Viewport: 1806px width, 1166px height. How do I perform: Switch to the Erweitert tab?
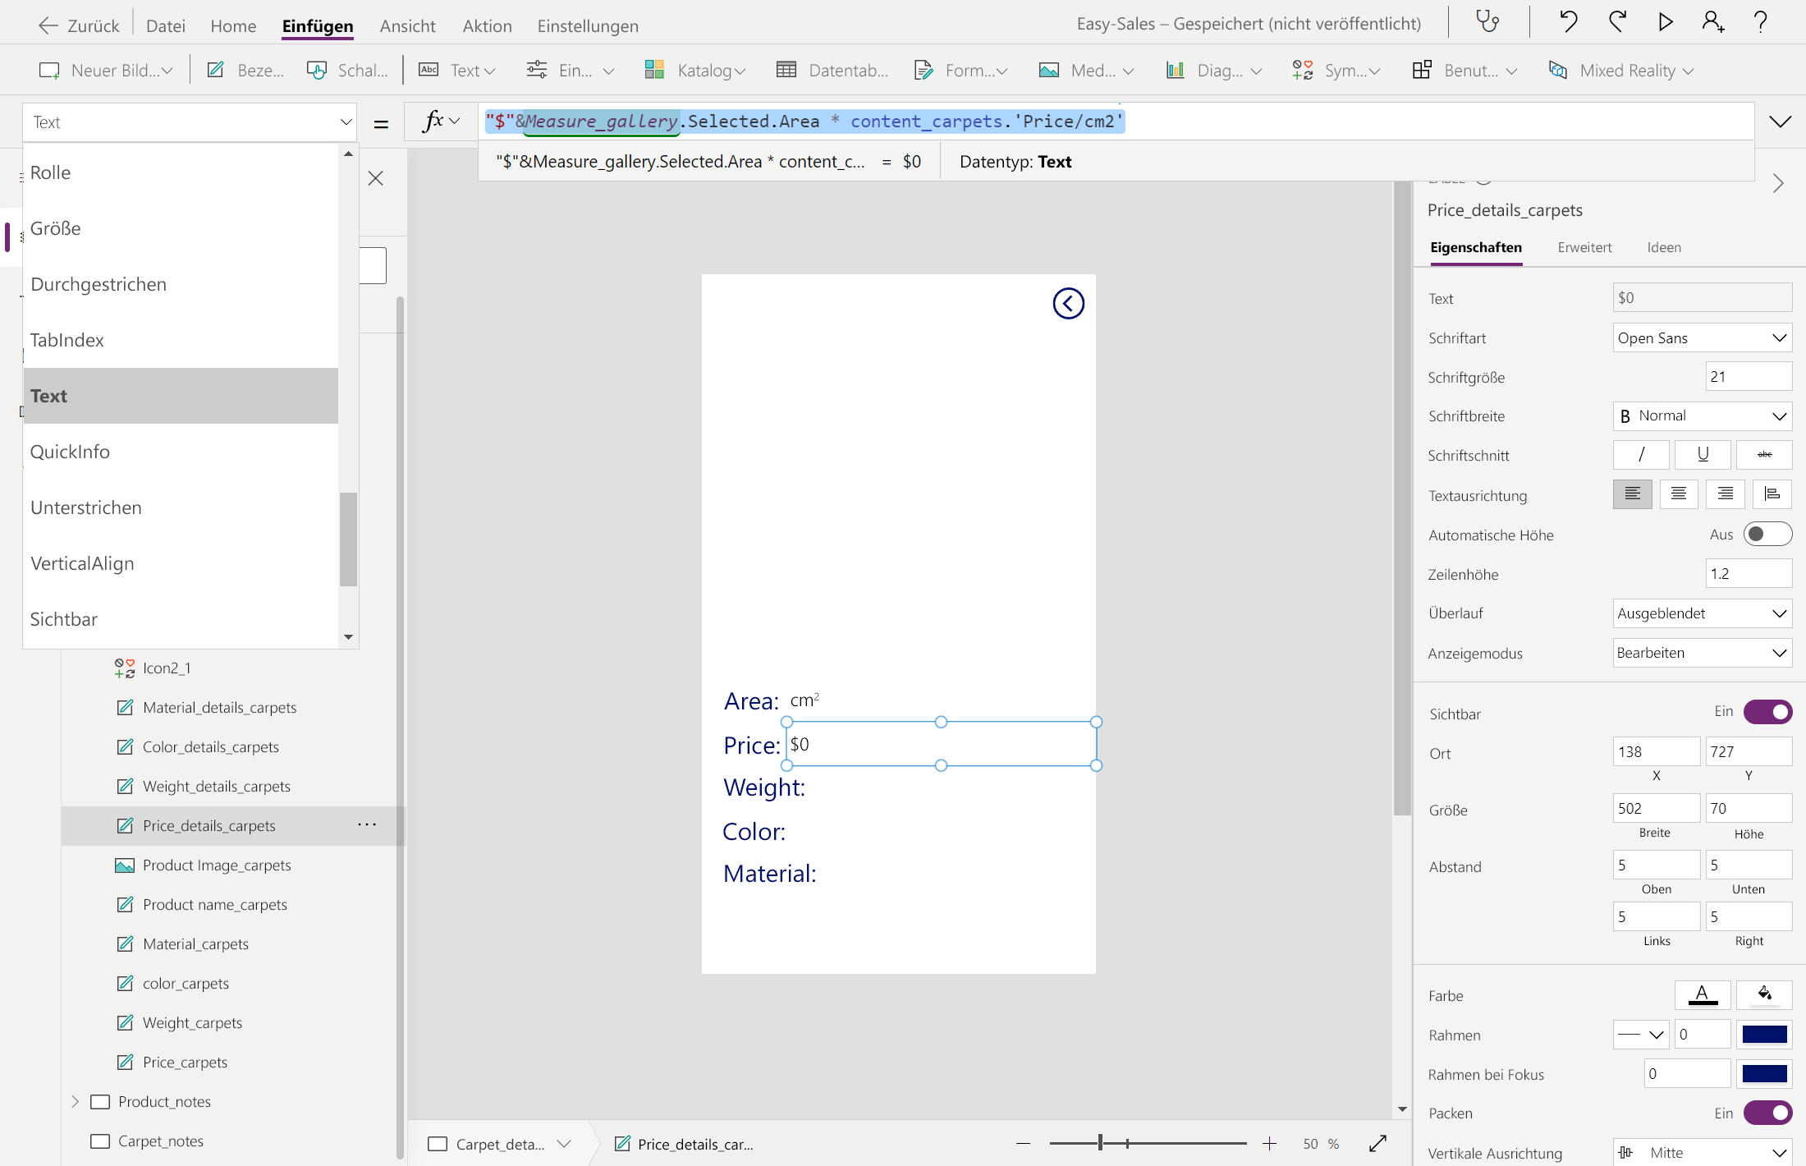click(x=1584, y=247)
